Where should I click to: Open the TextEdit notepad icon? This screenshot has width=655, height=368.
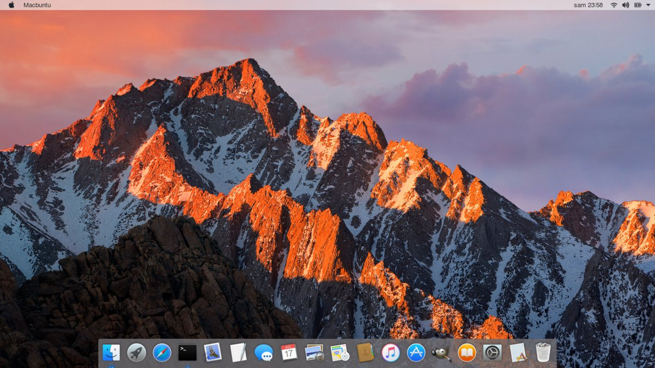pos(238,353)
